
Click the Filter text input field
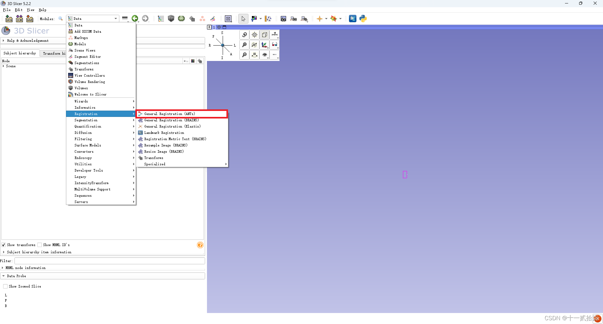110,261
